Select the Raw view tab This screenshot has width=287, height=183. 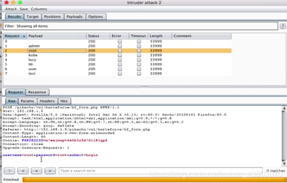click(12, 101)
